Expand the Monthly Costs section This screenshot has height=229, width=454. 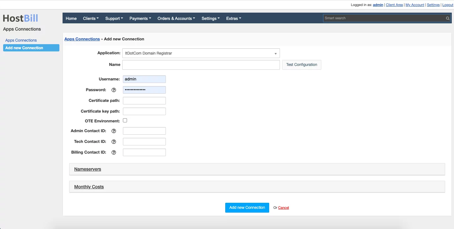89,187
